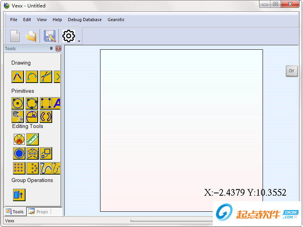This screenshot has width=303, height=227.
Task: Switch to the Props tab
Action: click(x=38, y=212)
